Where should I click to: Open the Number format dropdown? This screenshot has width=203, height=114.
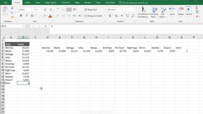point(135,9)
